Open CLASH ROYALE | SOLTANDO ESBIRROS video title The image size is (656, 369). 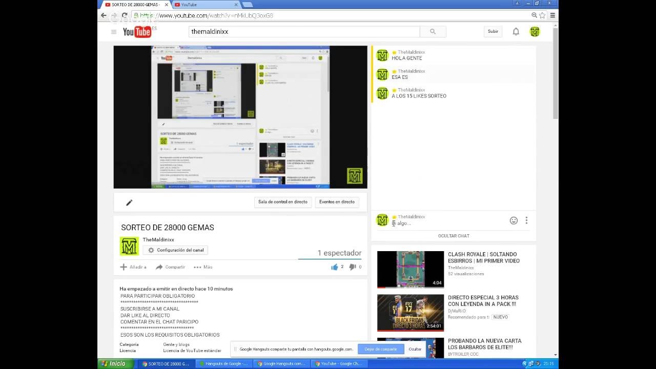coord(484,257)
